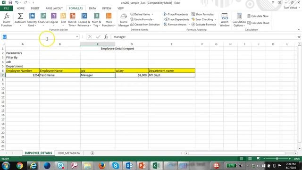This screenshot has width=302, height=170.
Task: Cancel the formula bar entry
Action: [x=90, y=37]
